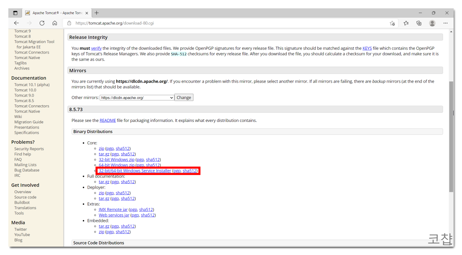Open Presentations sidebar link
This screenshot has width=462, height=255.
(27, 127)
